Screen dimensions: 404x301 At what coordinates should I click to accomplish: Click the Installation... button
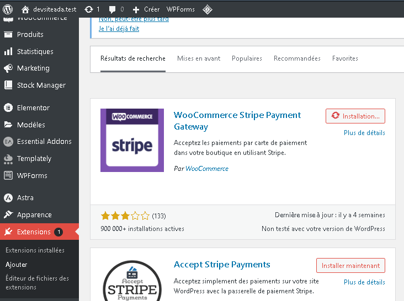pyautogui.click(x=355, y=116)
